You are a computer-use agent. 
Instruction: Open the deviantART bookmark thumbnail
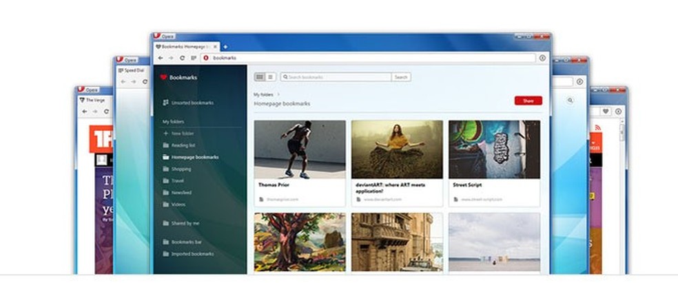tap(397, 149)
